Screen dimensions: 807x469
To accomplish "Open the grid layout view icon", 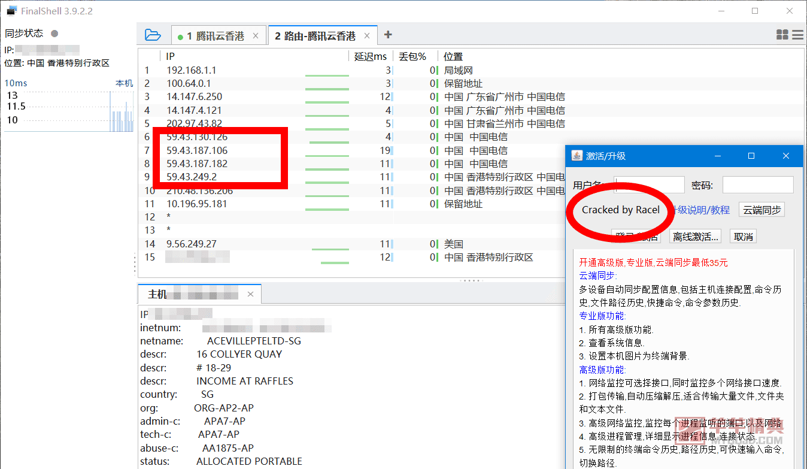I will (x=782, y=35).
